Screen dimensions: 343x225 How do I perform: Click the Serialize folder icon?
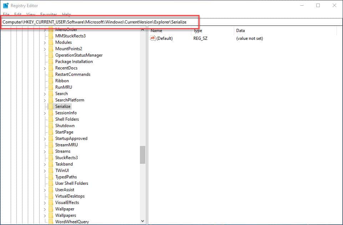[x=51, y=106]
